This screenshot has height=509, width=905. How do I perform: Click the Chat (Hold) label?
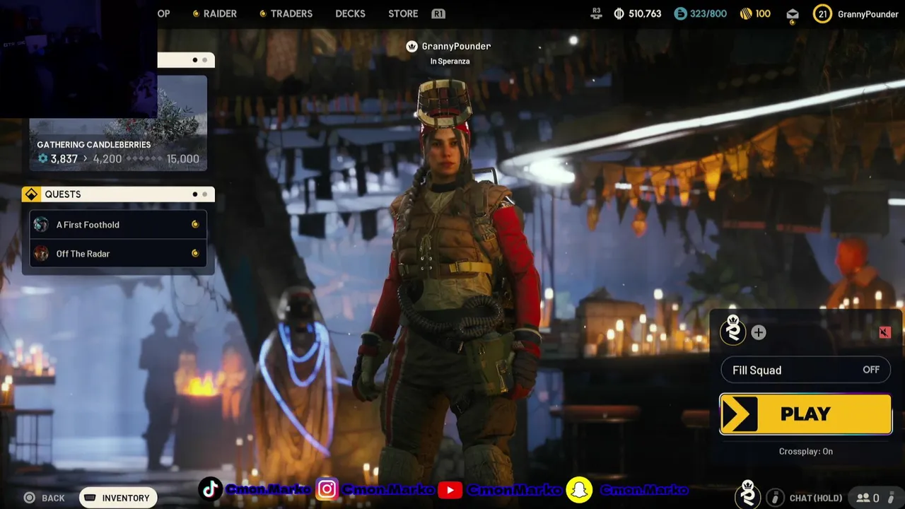click(815, 498)
